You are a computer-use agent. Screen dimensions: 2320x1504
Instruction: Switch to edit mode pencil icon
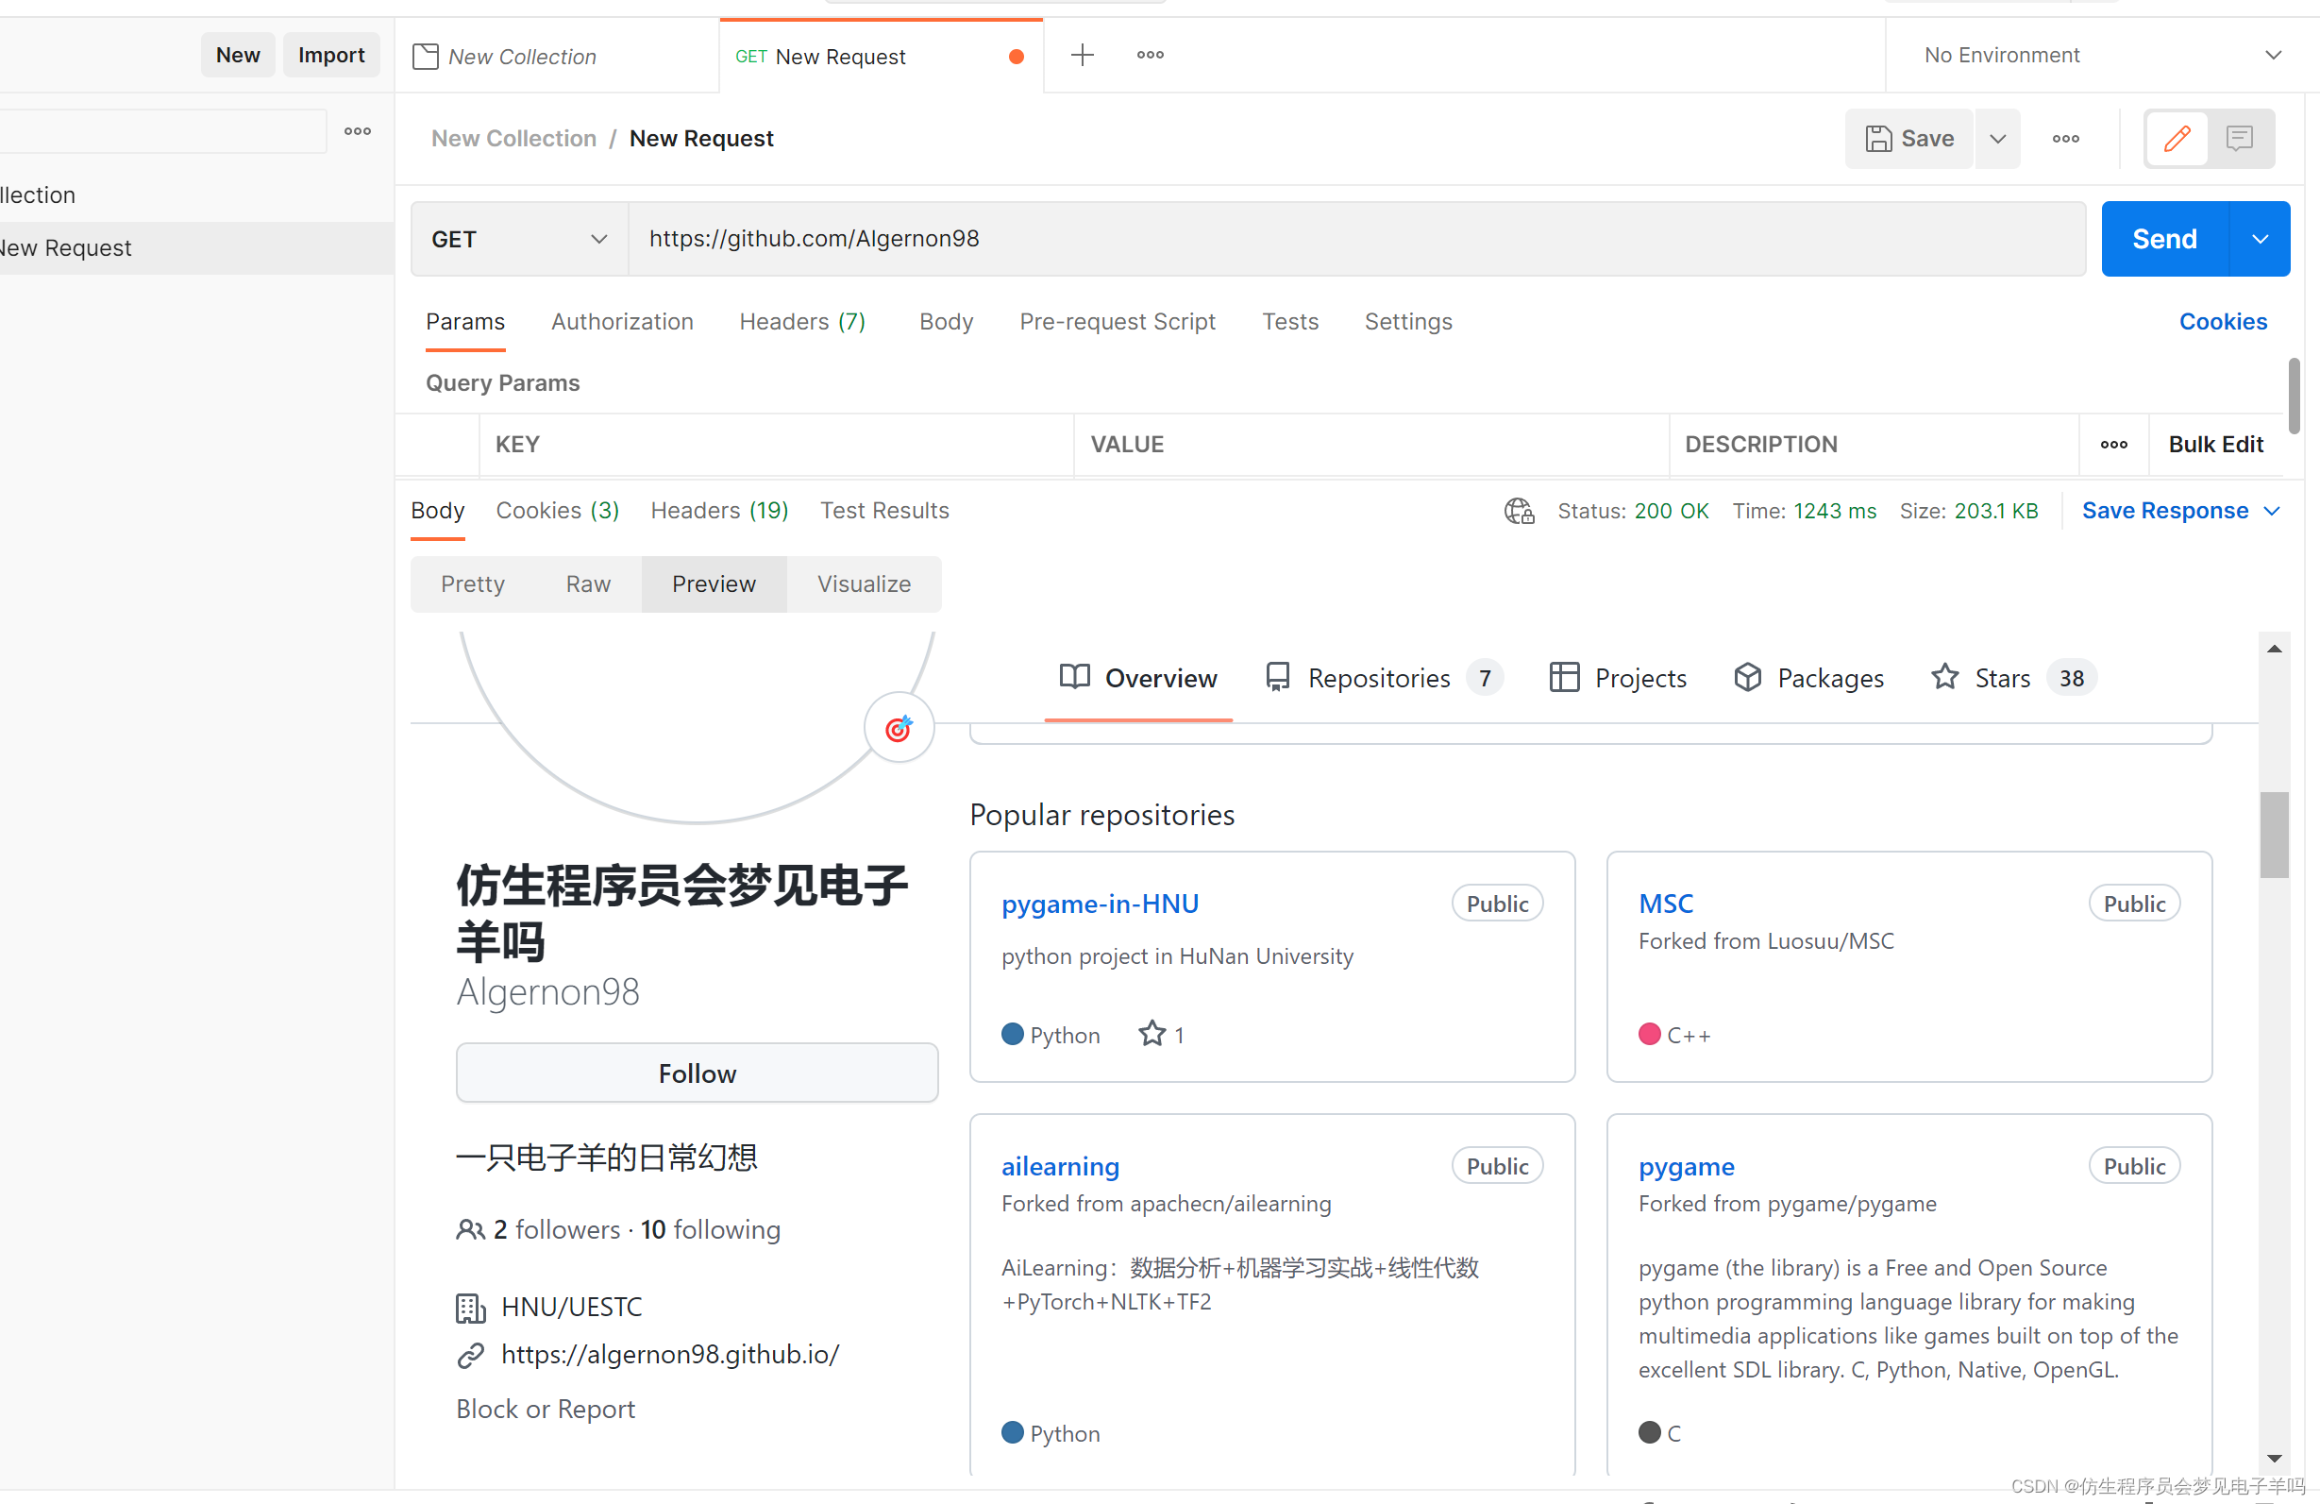coord(2177,140)
